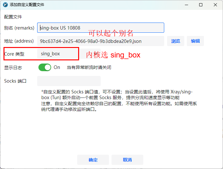Click the 别名 (remarks) label

tap(19, 28)
